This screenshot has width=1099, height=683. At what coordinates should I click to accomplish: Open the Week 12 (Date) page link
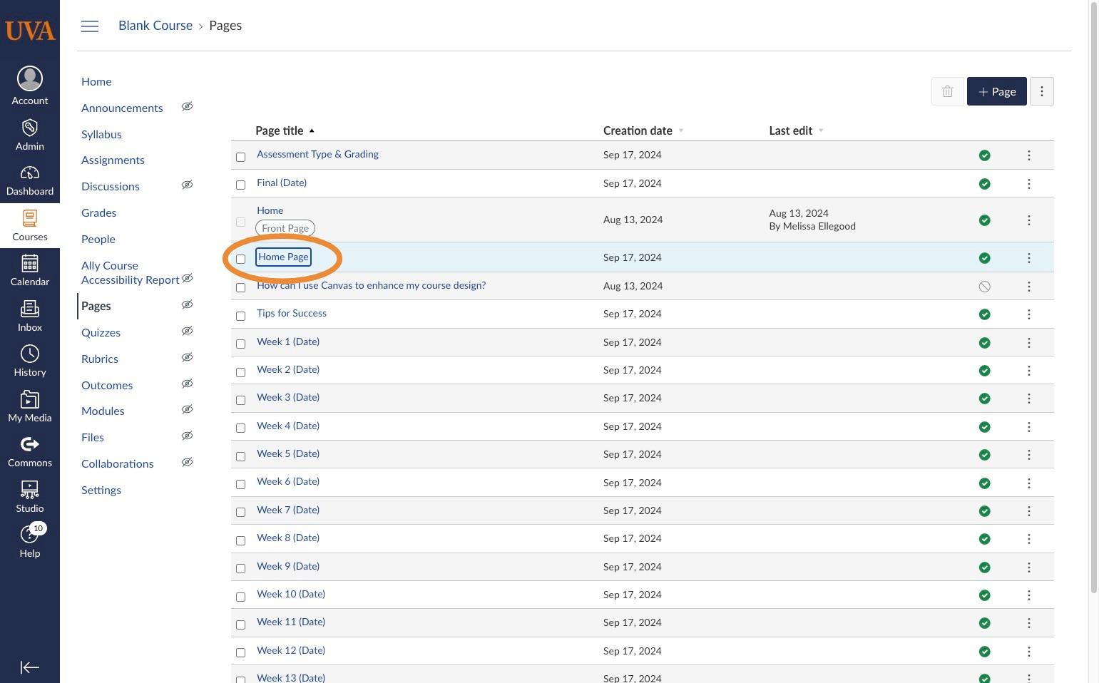[291, 650]
